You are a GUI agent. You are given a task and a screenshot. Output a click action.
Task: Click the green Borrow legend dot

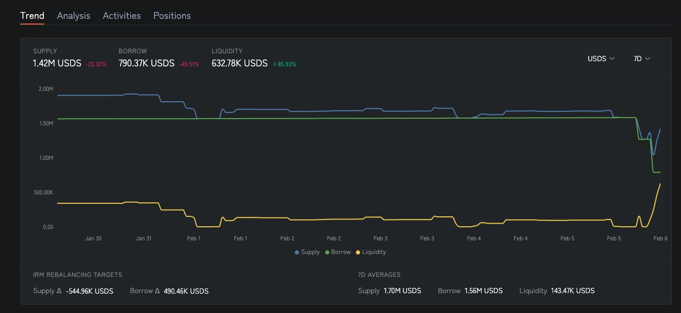(327, 252)
